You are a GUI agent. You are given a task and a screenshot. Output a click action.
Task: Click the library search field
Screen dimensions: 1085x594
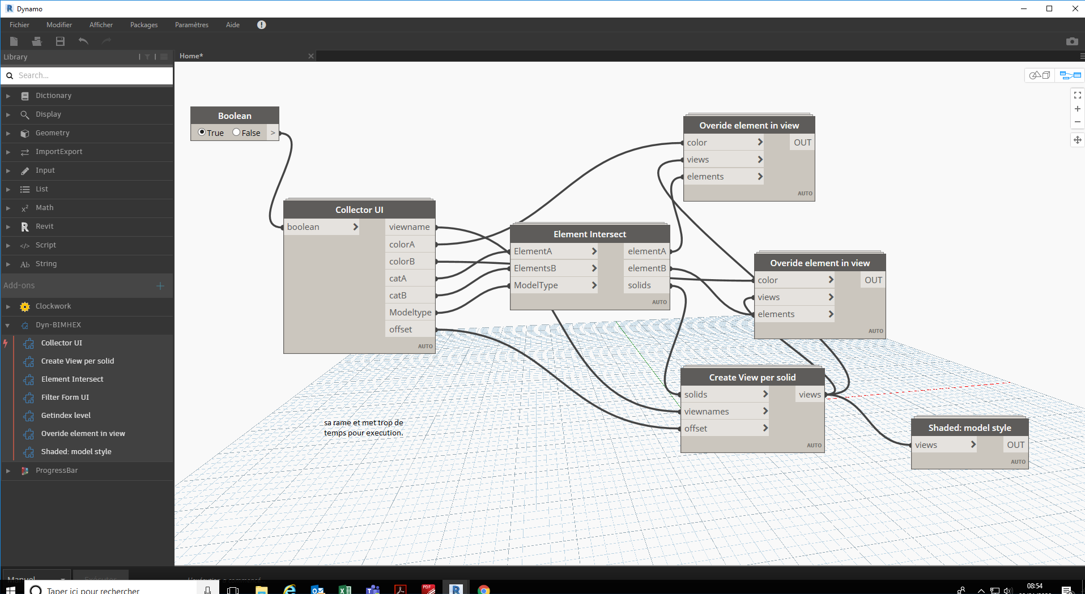91,75
